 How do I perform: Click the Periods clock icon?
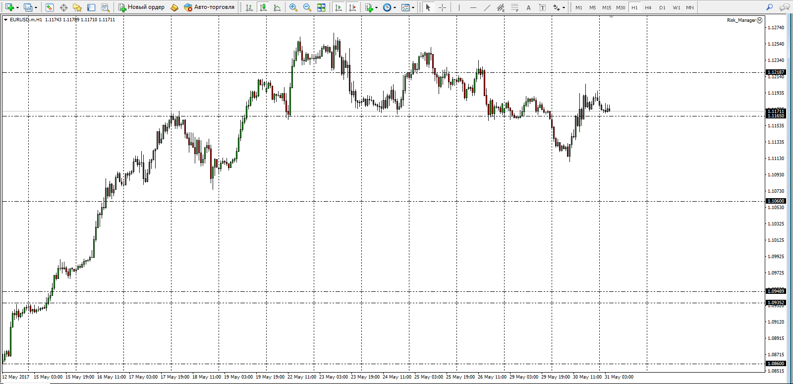click(387, 7)
